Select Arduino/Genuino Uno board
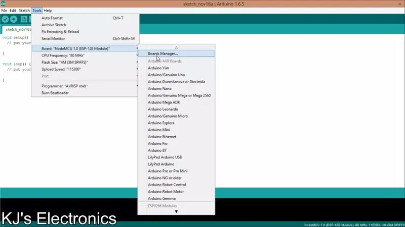This screenshot has width=405, height=227. tap(176, 75)
